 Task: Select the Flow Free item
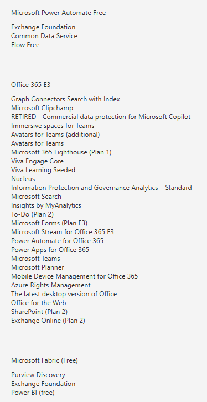pos(25,45)
